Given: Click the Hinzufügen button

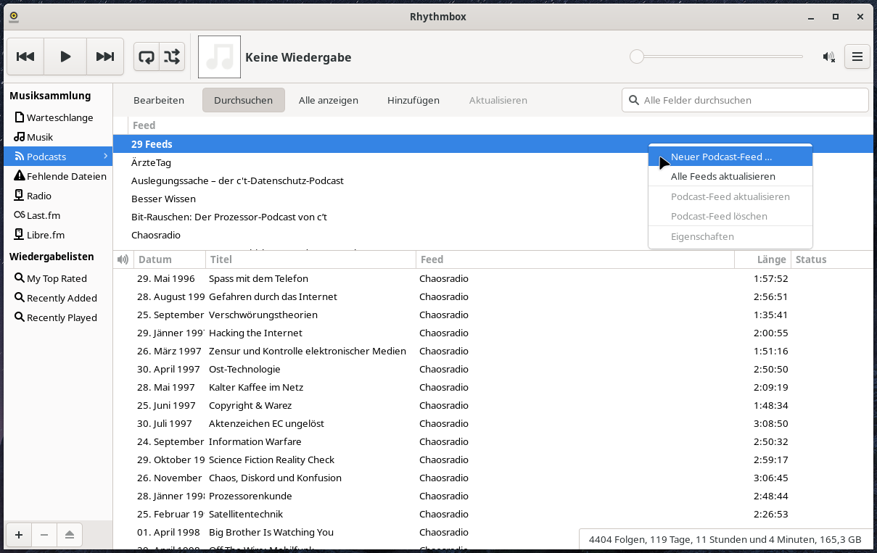Looking at the screenshot, I should (413, 100).
